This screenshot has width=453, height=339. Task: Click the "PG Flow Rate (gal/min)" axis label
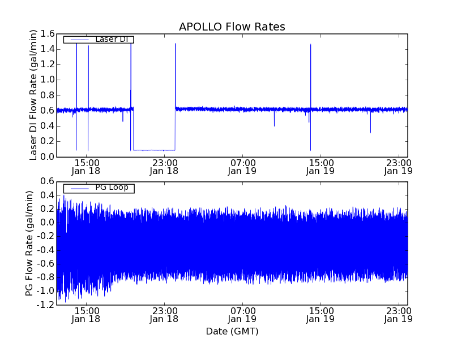[x=29, y=243]
